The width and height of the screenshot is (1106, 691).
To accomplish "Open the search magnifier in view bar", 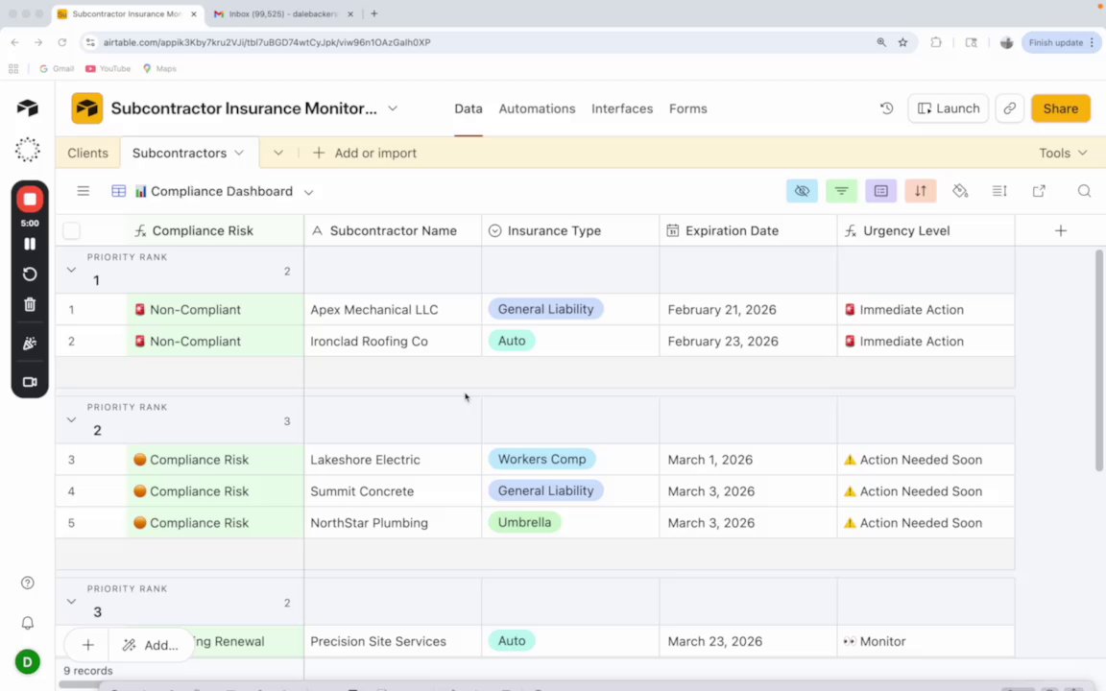I will [x=1084, y=191].
